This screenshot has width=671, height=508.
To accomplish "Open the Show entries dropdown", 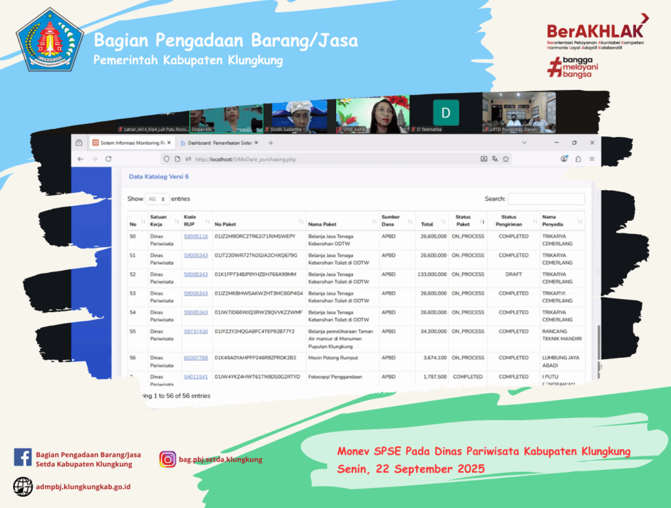I will click(x=157, y=199).
